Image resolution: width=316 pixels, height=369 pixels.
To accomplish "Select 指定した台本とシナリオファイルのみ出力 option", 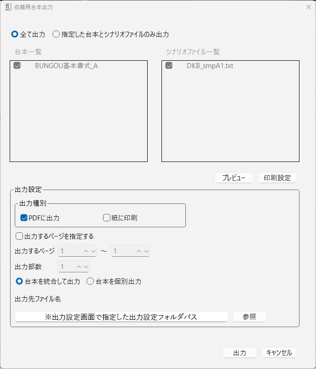I will [x=110, y=35].
